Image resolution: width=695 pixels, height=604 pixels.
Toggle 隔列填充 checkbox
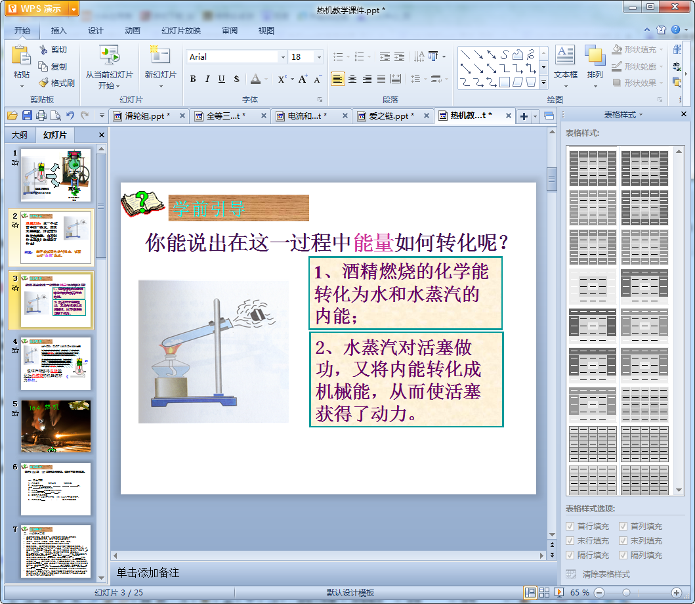[x=623, y=555]
